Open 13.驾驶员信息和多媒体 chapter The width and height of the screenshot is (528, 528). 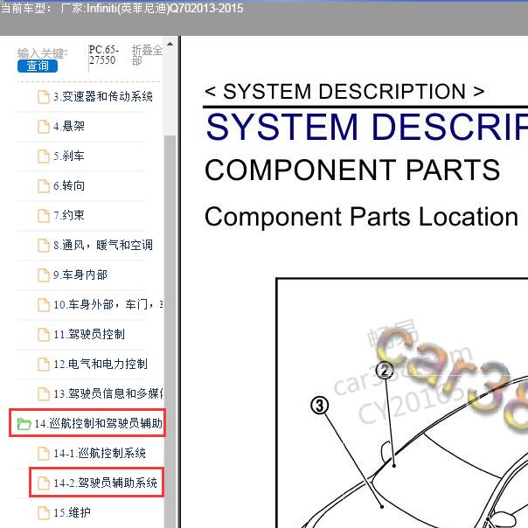(108, 393)
